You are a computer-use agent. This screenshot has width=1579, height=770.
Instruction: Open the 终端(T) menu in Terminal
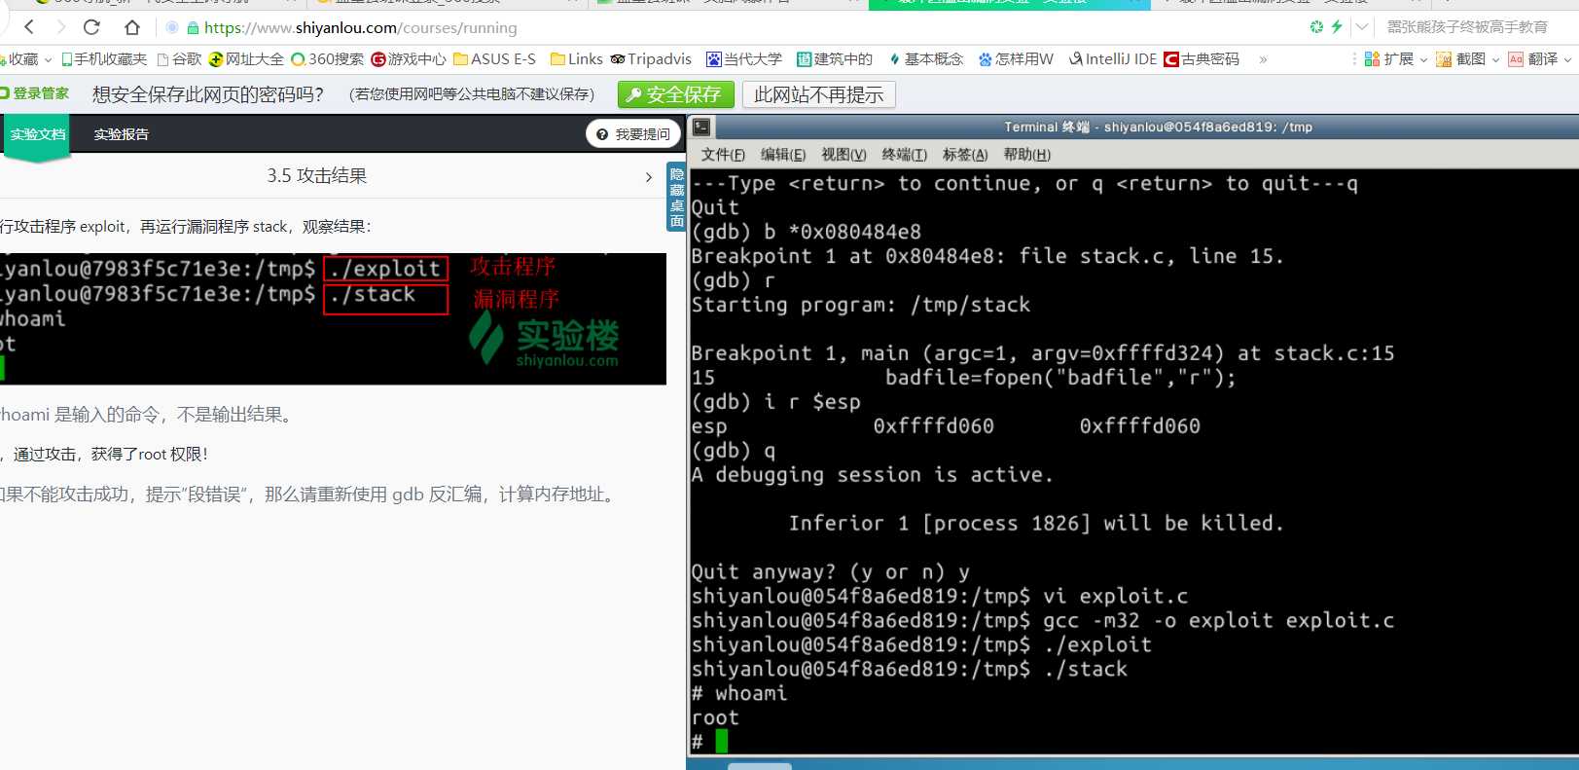point(904,155)
